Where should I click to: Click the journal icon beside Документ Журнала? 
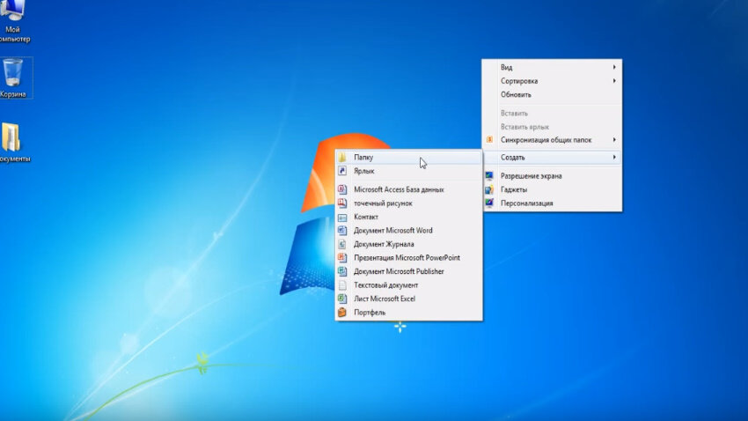[x=342, y=244]
